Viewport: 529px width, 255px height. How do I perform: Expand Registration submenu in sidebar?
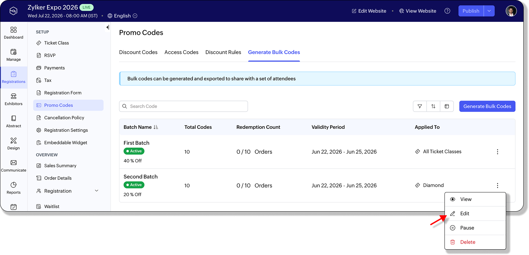97,191
